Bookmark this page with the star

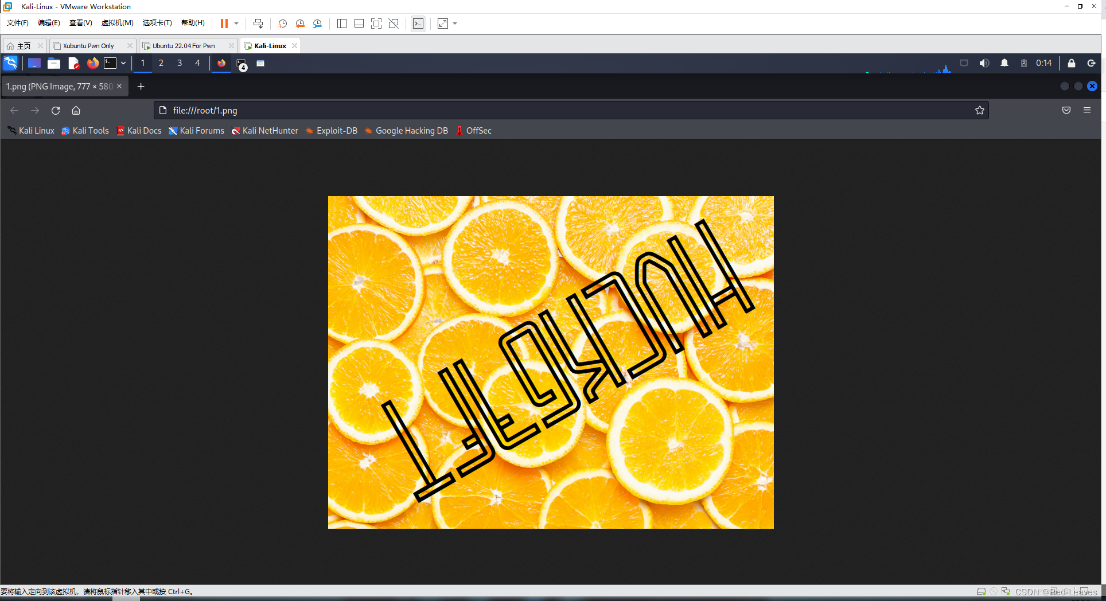[979, 110]
